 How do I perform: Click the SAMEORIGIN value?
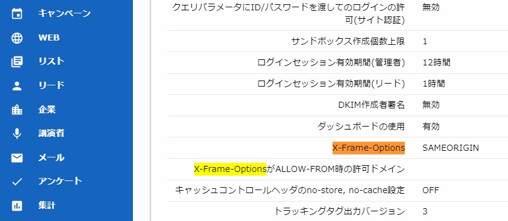pyautogui.click(x=451, y=148)
